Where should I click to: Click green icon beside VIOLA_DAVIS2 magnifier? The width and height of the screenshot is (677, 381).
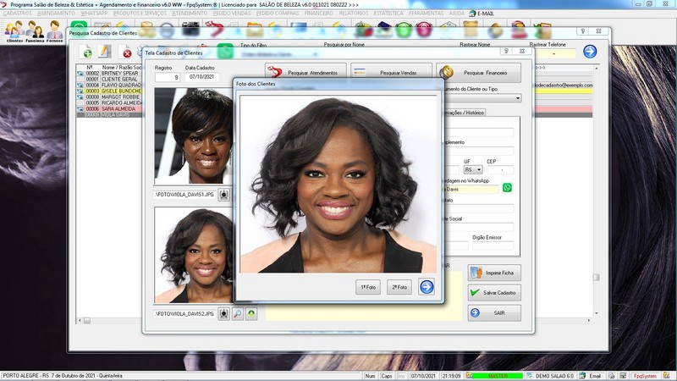[x=251, y=313]
